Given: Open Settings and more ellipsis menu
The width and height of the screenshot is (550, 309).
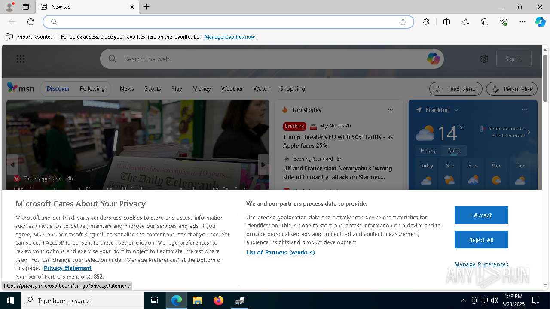Looking at the screenshot, I should tap(522, 22).
